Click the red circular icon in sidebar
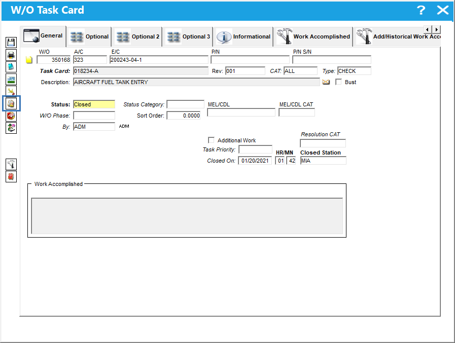Screen dimensions: 455x343 point(11,116)
